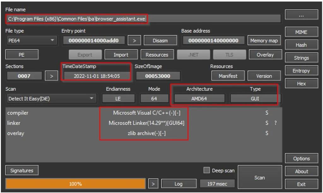Select the zlib archive overlay row
The image size is (323, 193).
pos(144,133)
